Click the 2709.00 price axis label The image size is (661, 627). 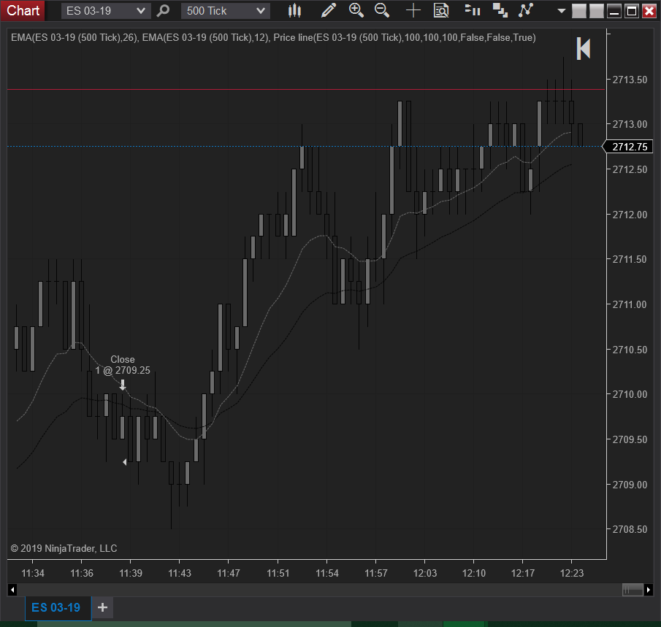(630, 485)
